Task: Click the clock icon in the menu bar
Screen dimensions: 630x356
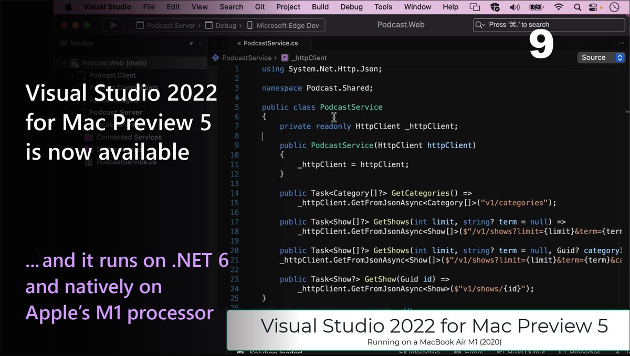Action: [x=613, y=7]
